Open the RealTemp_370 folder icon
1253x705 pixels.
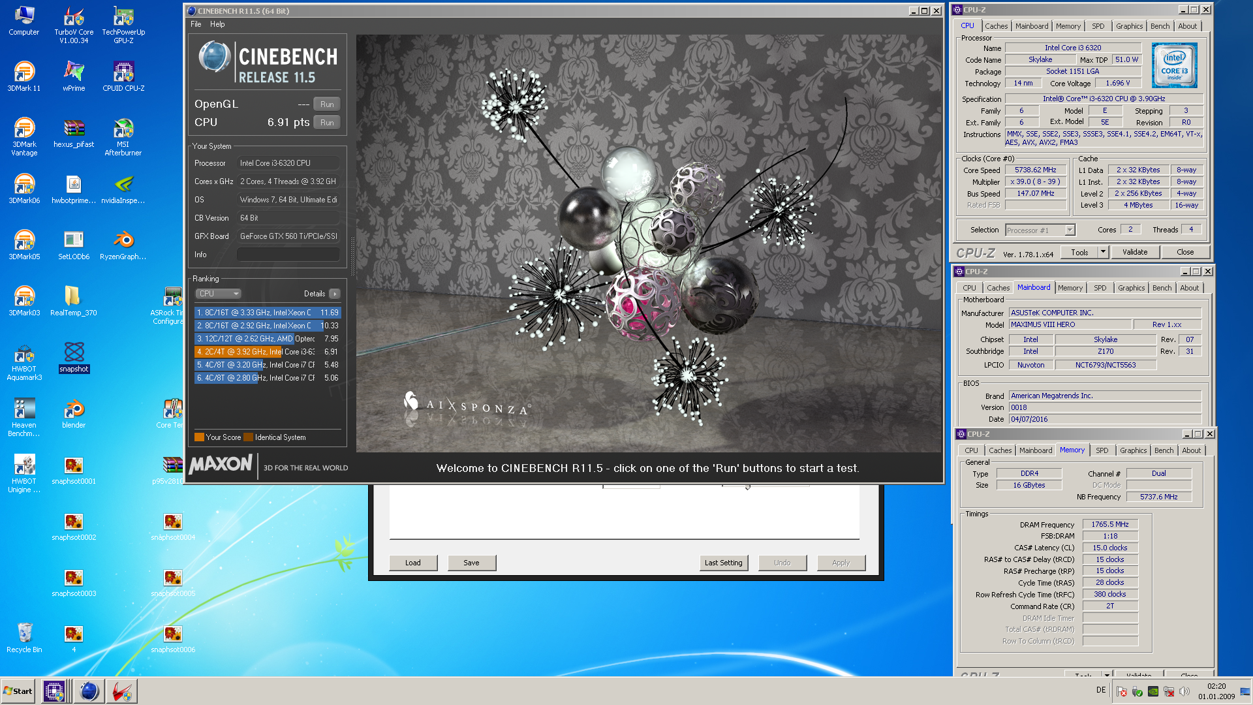click(x=74, y=301)
